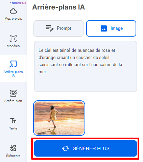Click the NOUVEAU badge in the sidebar
This screenshot has height=162, width=143.
coord(18,3)
